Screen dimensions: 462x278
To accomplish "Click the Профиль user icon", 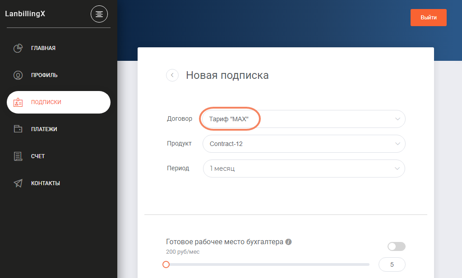I will [18, 75].
